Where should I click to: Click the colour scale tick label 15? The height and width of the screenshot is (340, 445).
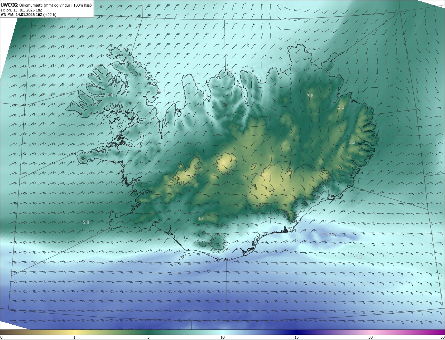coord(297,337)
